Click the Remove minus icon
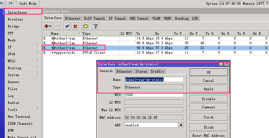 [57, 26]
